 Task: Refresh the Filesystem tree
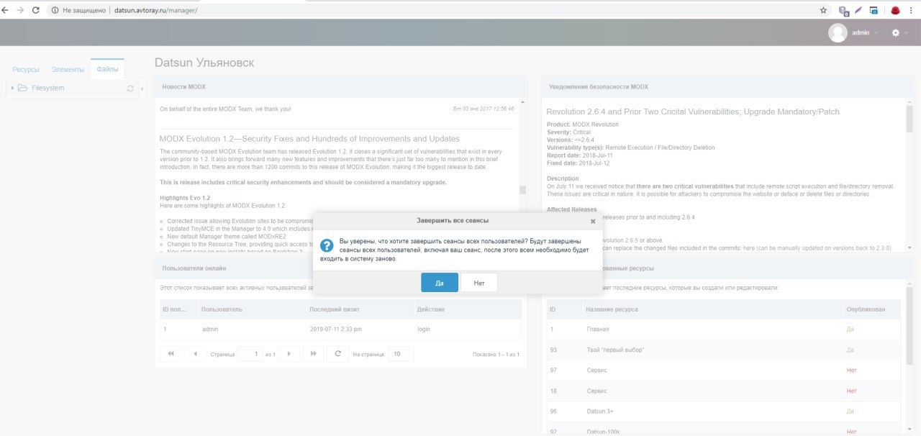(130, 88)
